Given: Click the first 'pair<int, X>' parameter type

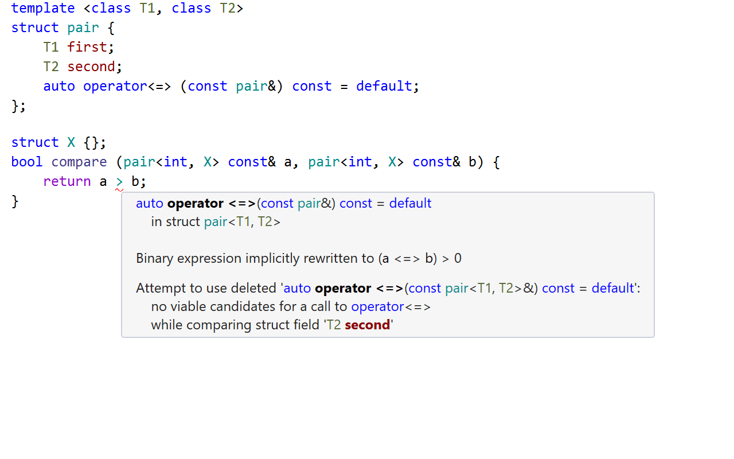Looking at the screenshot, I should click(x=172, y=161).
